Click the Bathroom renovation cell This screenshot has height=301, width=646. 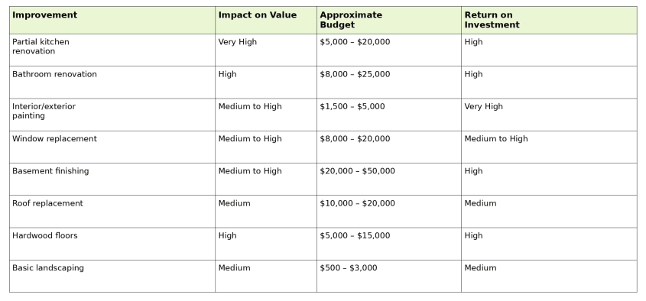click(112, 82)
